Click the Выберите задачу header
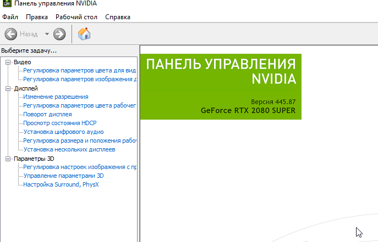378x242 pixels. coord(29,50)
